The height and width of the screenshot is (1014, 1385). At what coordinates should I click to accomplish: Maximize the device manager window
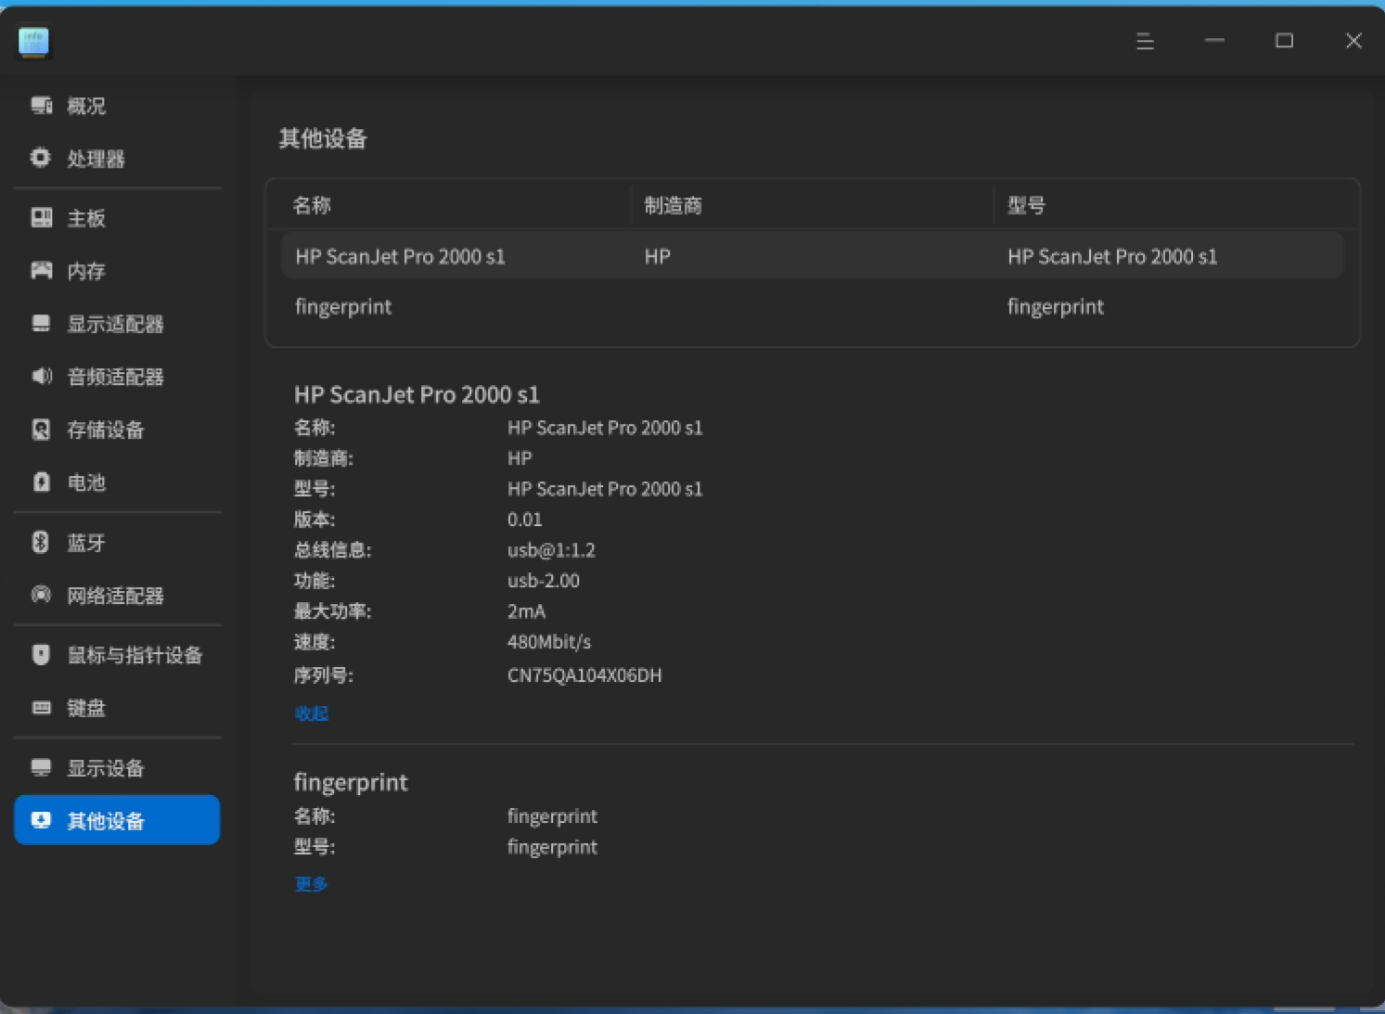pyautogui.click(x=1284, y=41)
